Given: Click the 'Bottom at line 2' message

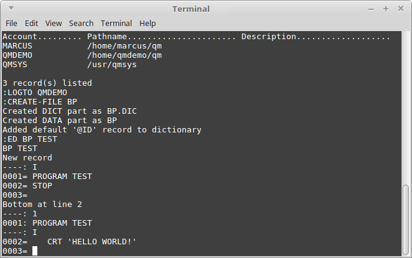Looking at the screenshot, I should (x=42, y=205).
